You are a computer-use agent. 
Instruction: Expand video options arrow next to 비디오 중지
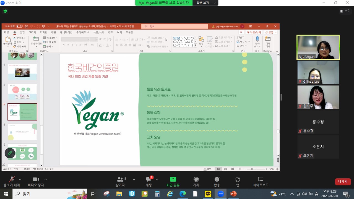pos(46,179)
